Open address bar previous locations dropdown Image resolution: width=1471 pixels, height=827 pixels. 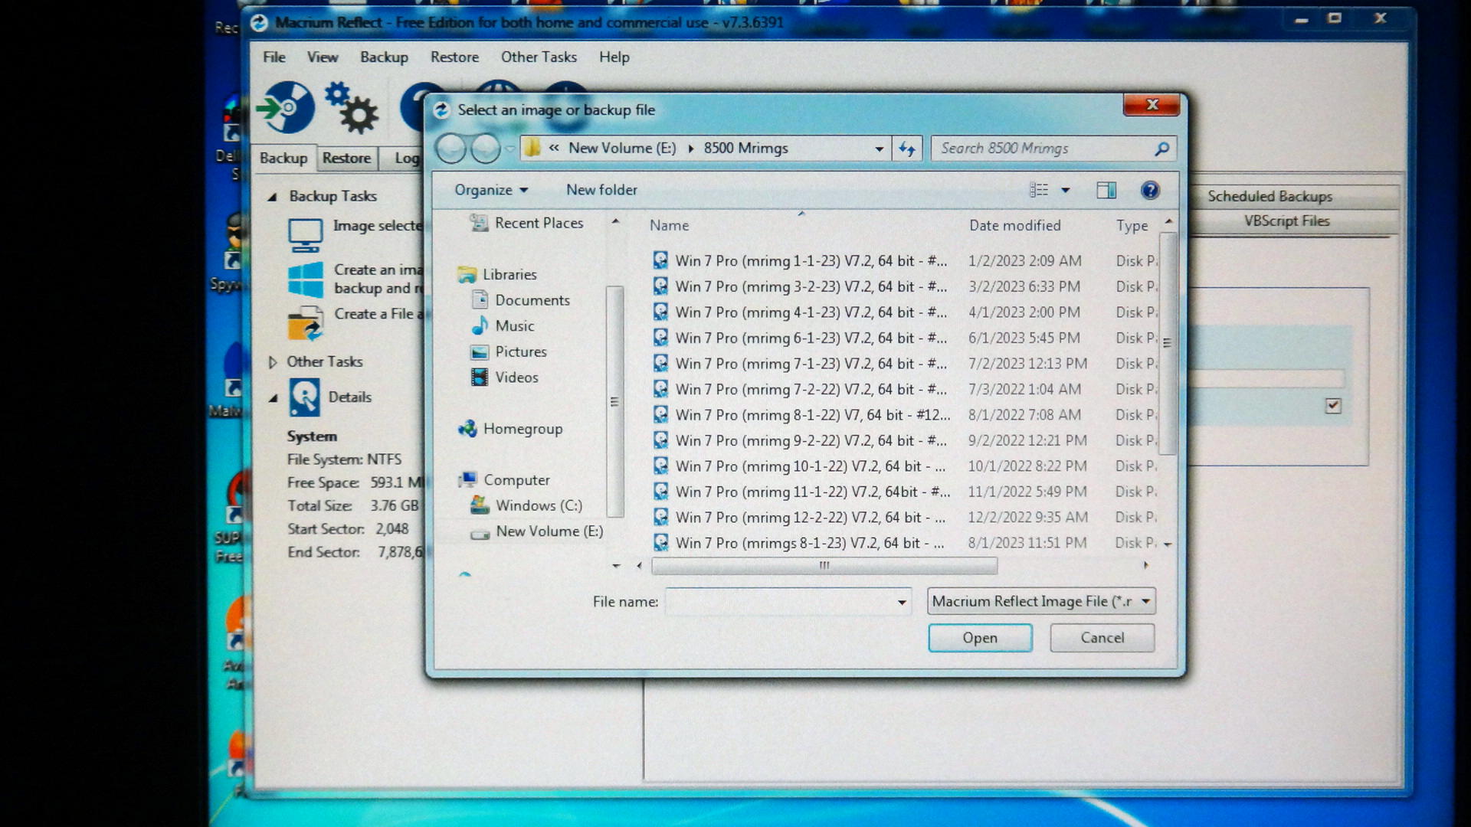click(x=880, y=149)
